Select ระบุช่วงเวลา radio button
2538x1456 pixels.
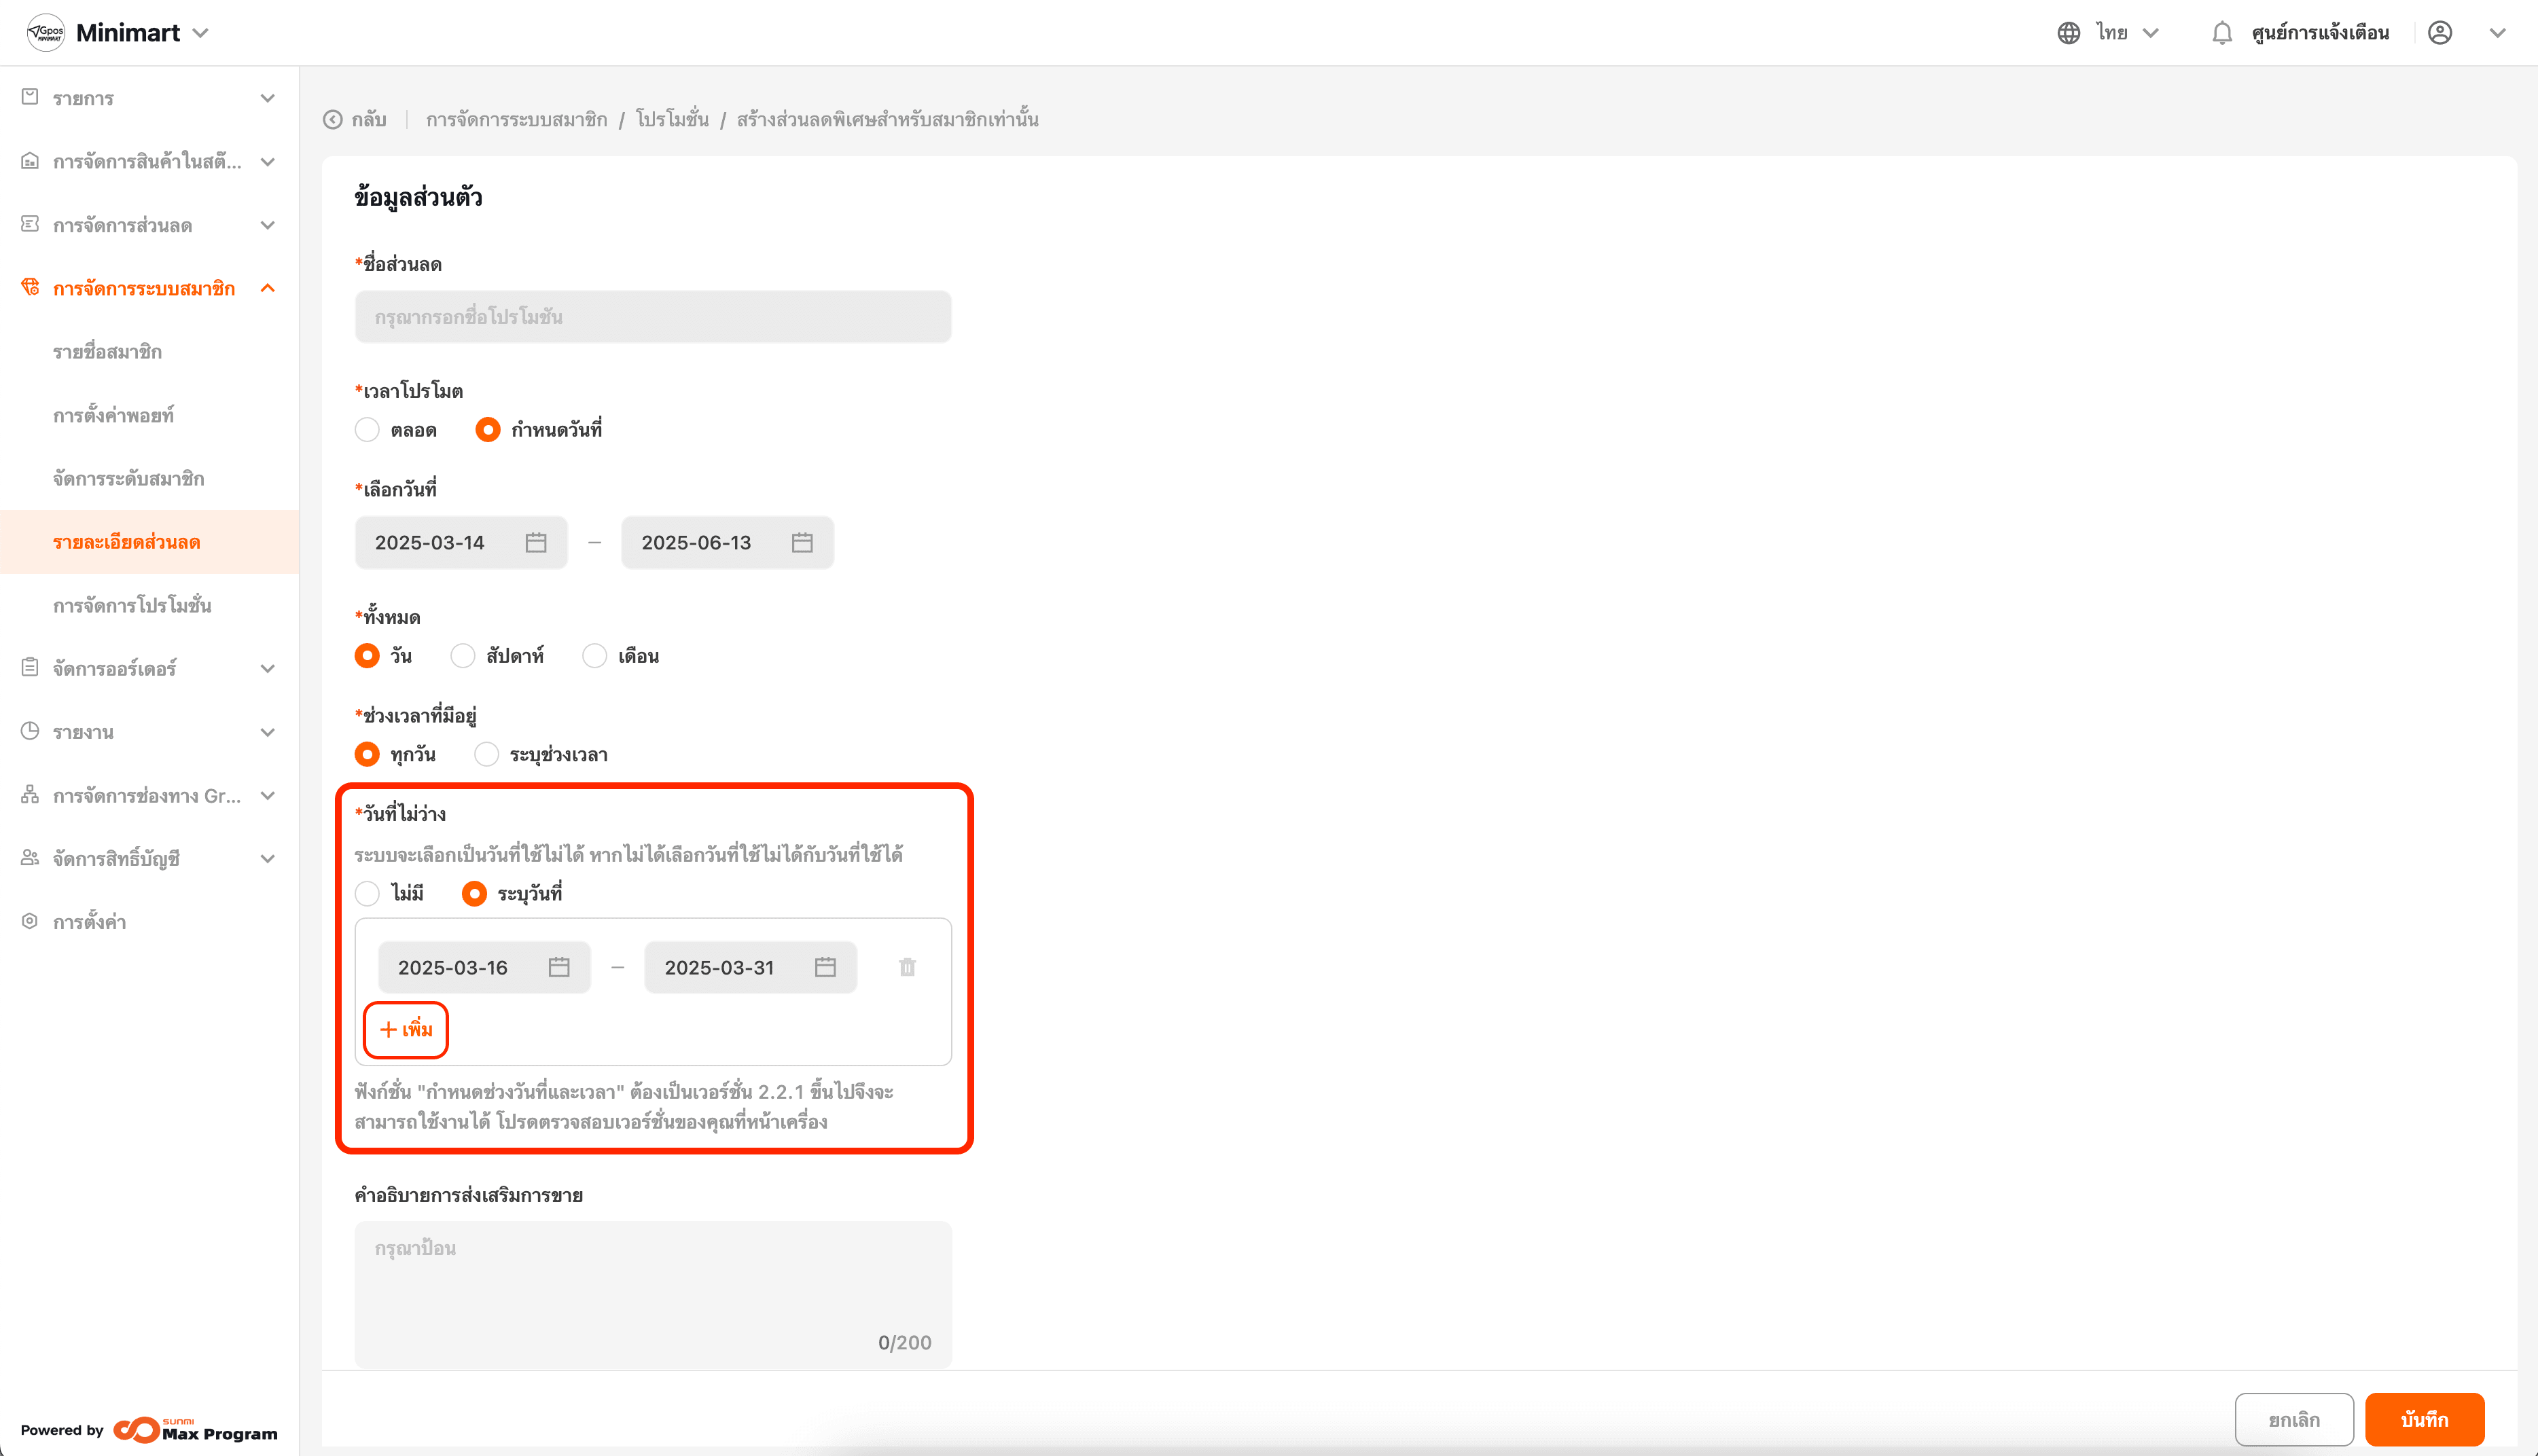[x=486, y=754]
